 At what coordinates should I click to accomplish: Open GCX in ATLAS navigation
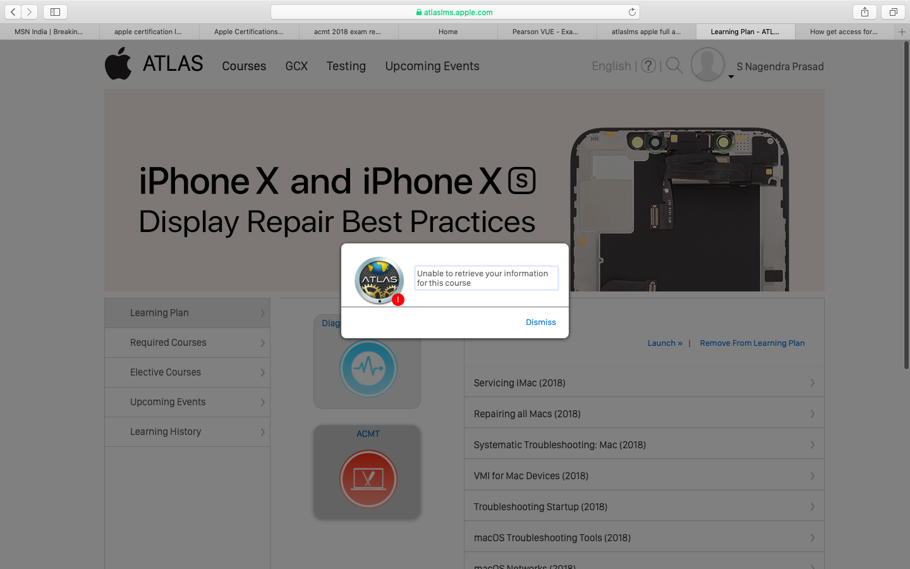[296, 66]
